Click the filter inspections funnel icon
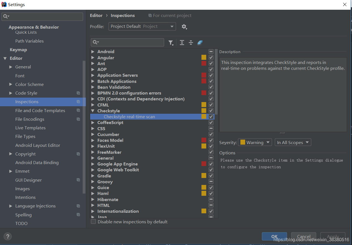The height and width of the screenshot is (245, 352). click(x=171, y=43)
